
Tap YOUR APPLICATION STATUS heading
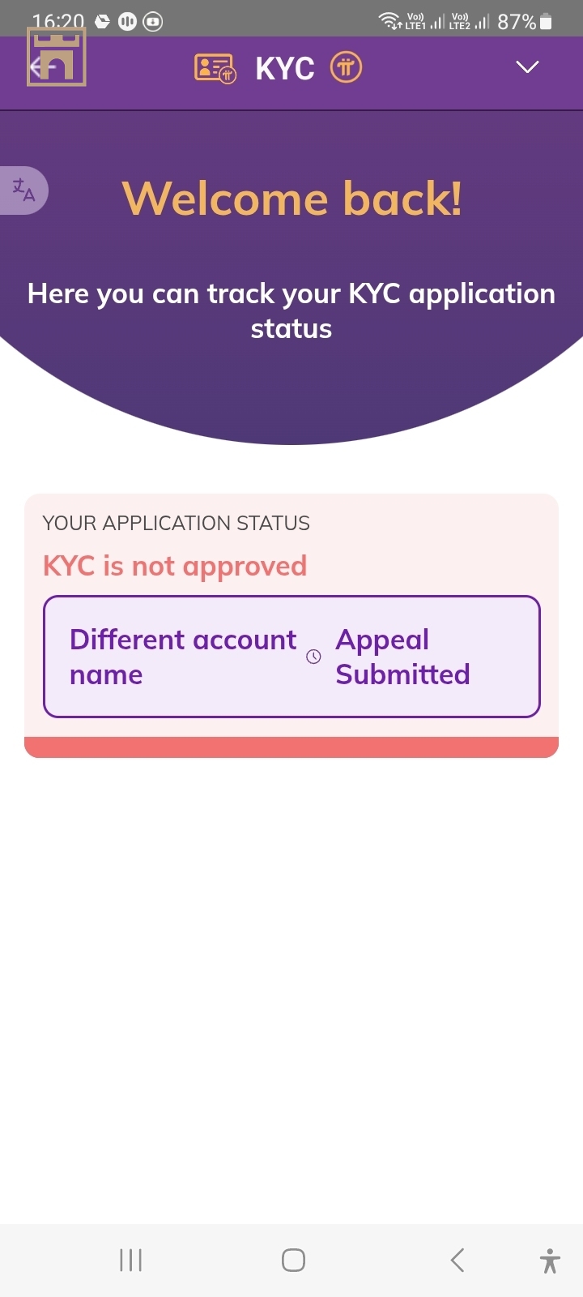click(176, 523)
